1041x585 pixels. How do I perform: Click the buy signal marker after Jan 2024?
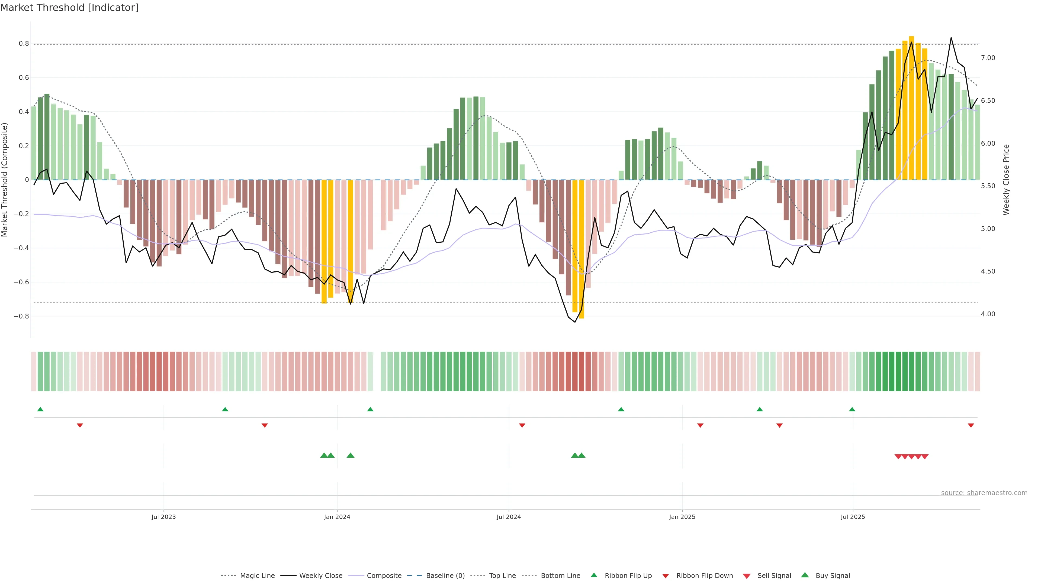click(x=350, y=455)
